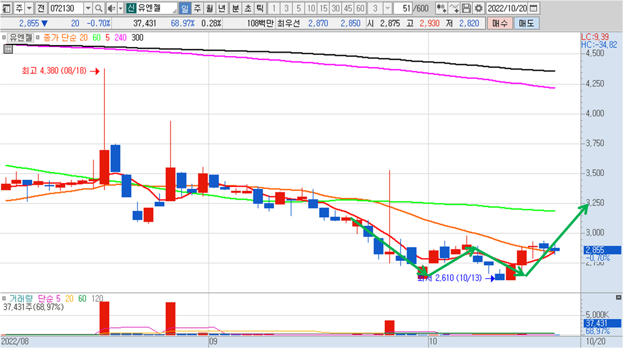Click the high price 2,930 value

pyautogui.click(x=429, y=24)
